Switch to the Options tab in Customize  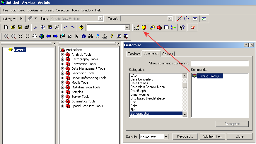click(x=168, y=54)
